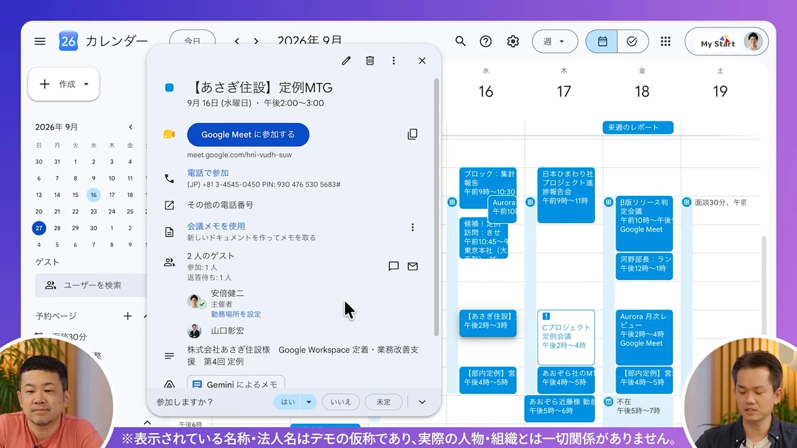Viewport: 797px width, 448px height.
Task: Open the Aurora 月次レビュー event
Action: pos(644,337)
